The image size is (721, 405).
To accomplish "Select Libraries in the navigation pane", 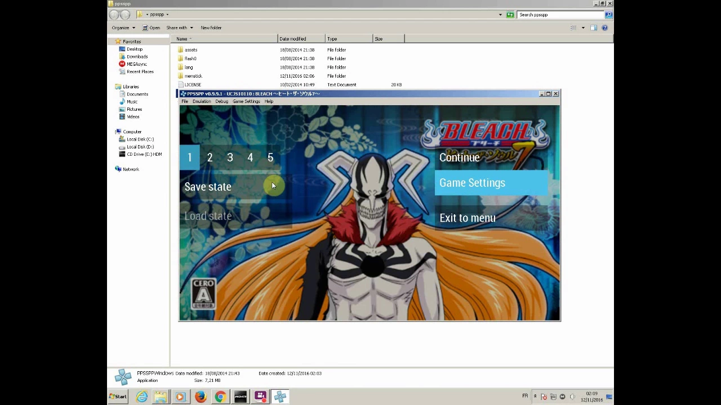I will 130,87.
